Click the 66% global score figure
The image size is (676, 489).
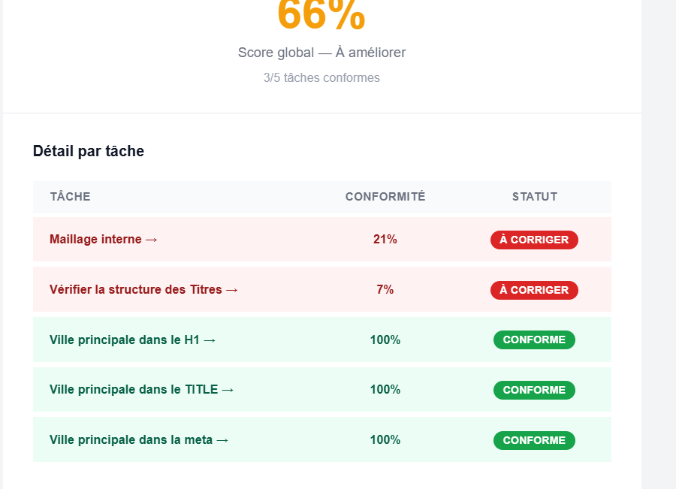coord(321,15)
